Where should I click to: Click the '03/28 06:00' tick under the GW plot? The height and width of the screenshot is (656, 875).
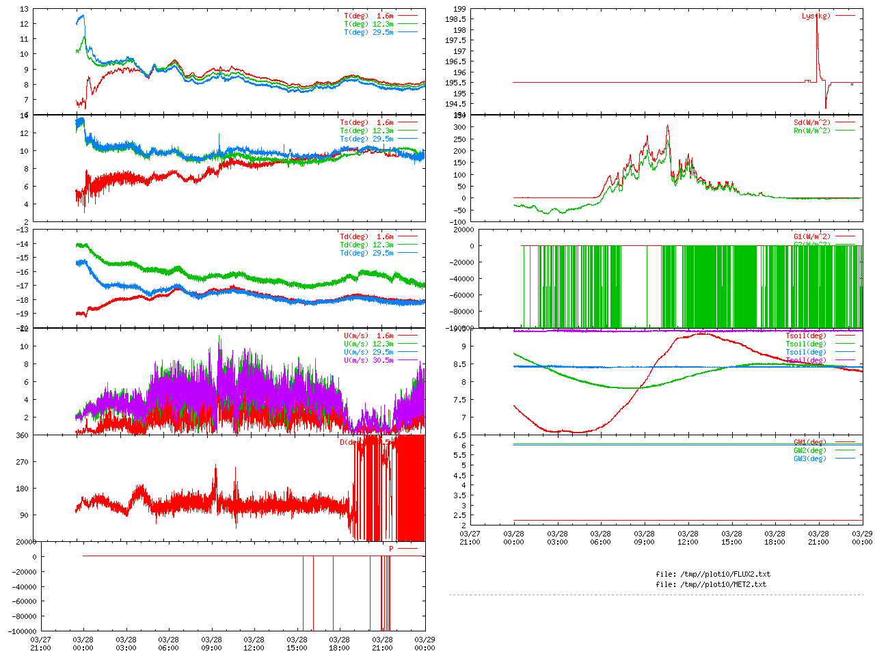(601, 538)
